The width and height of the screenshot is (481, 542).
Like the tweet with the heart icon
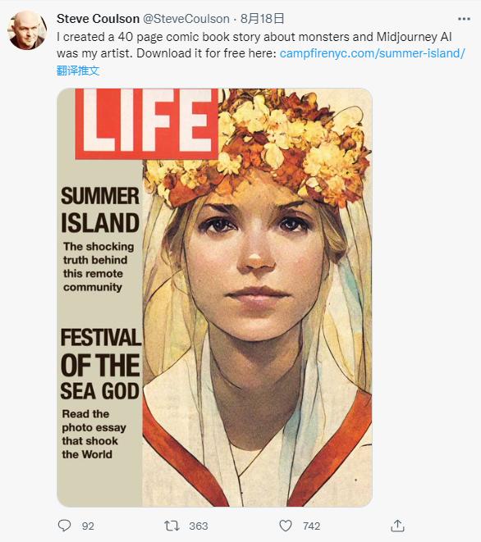[286, 526]
